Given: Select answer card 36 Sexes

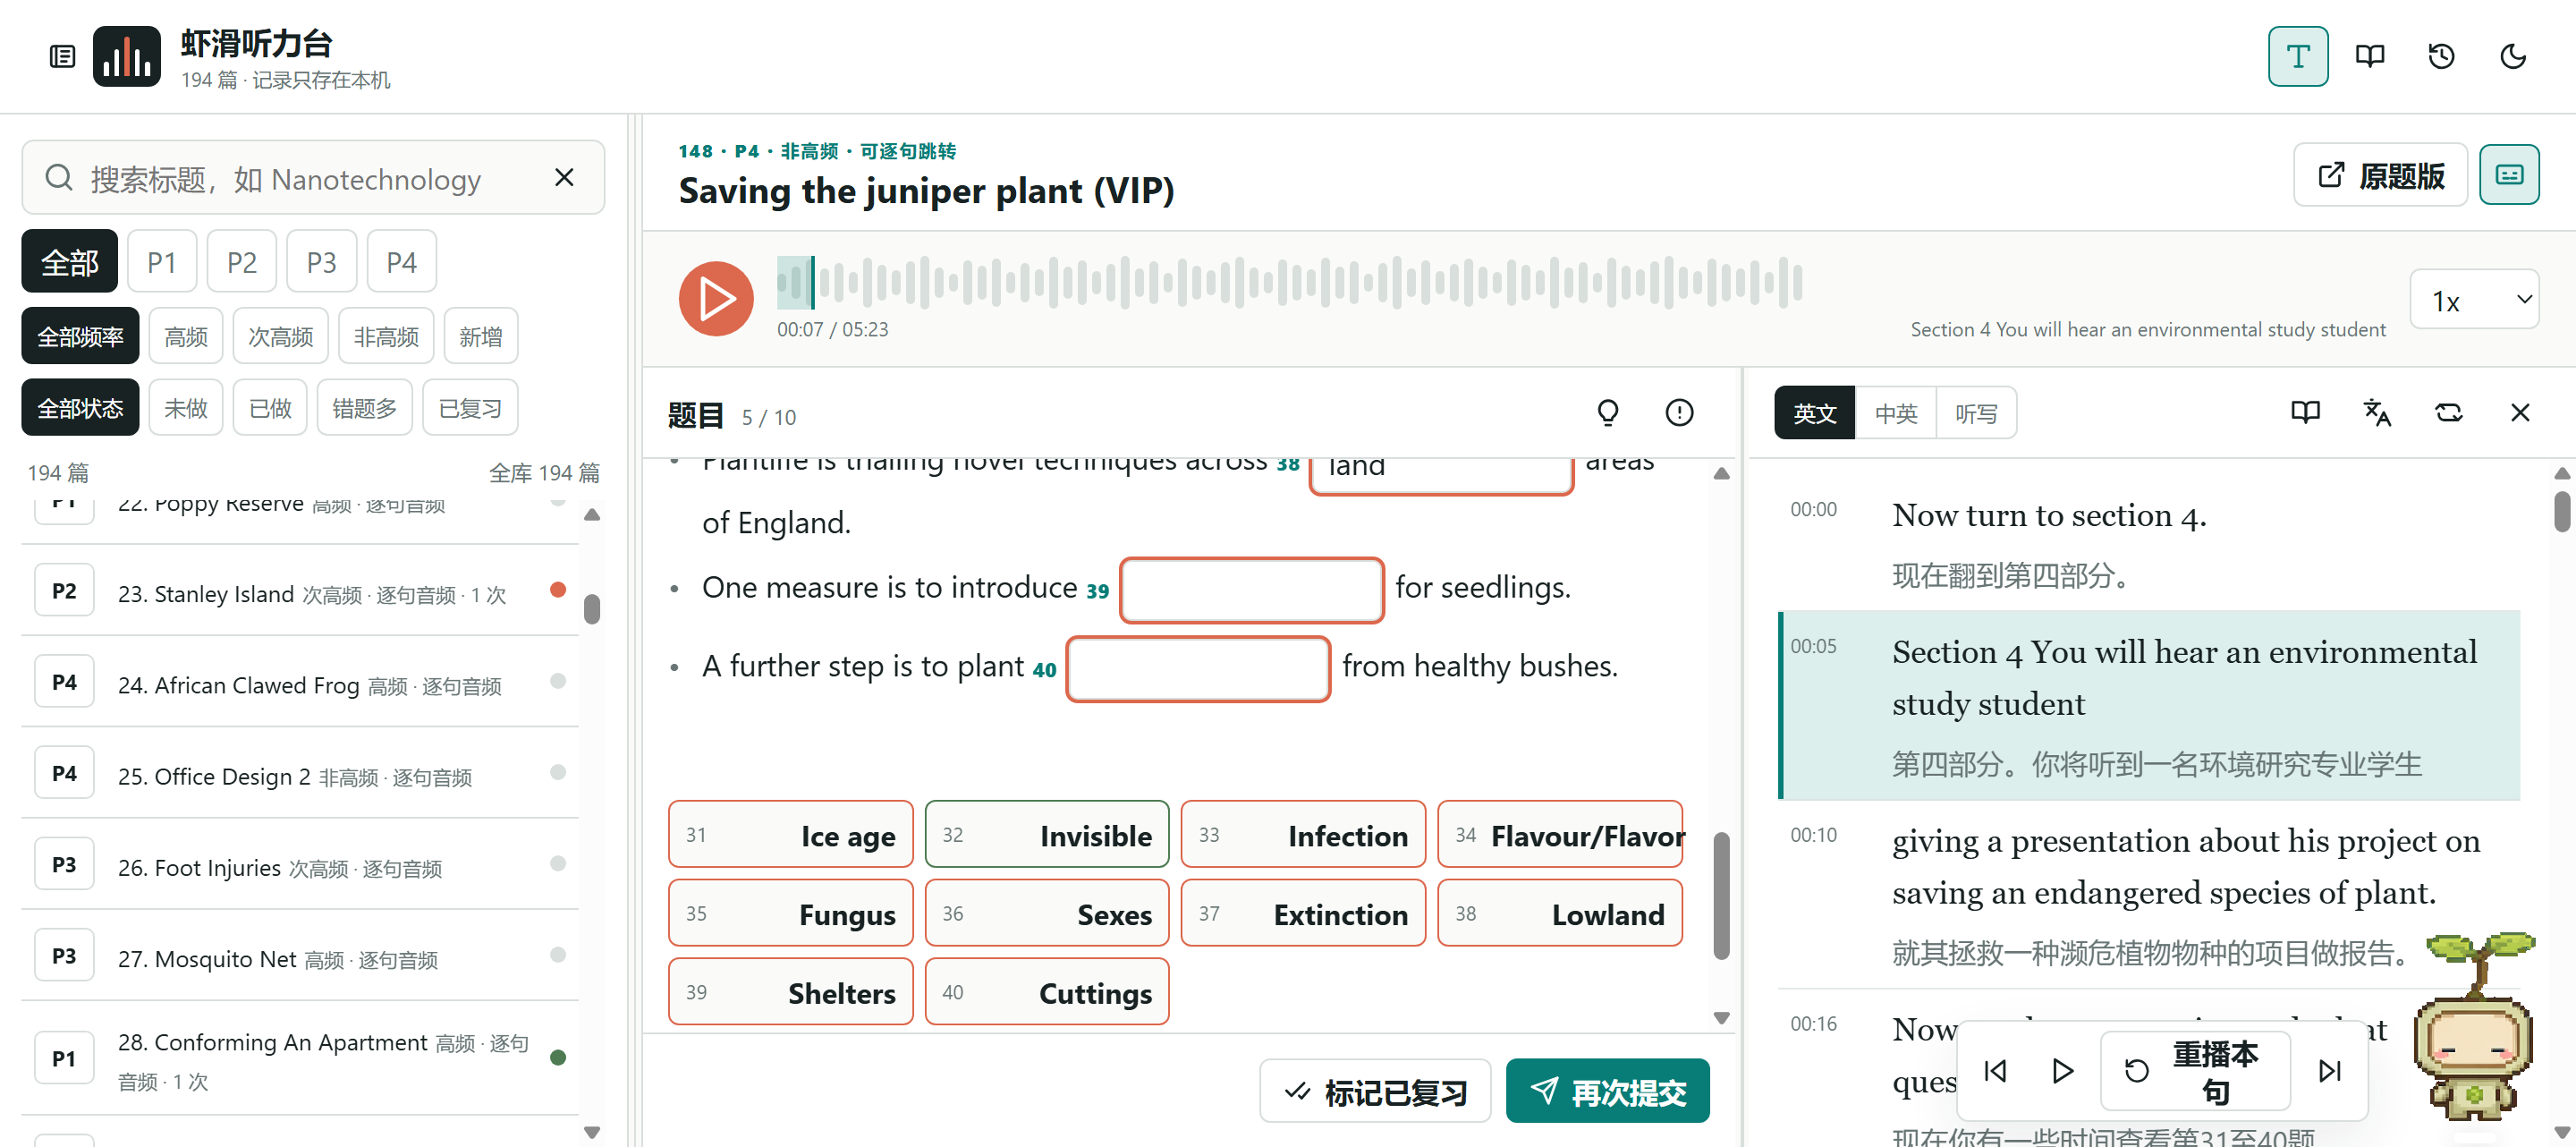Looking at the screenshot, I should (x=1047, y=913).
